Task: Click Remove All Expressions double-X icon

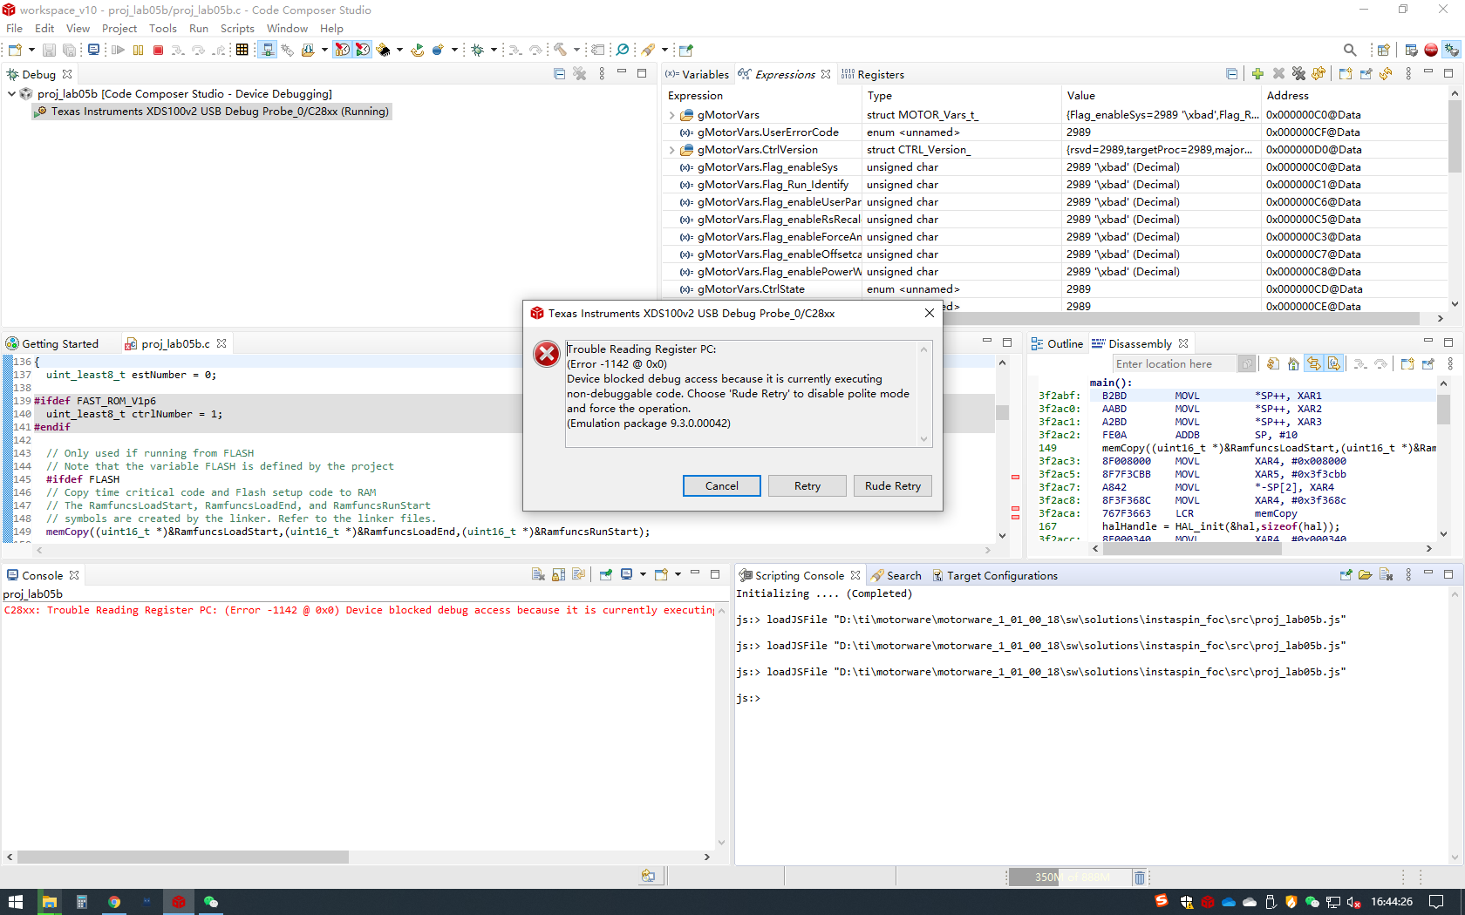Action: click(x=1298, y=74)
